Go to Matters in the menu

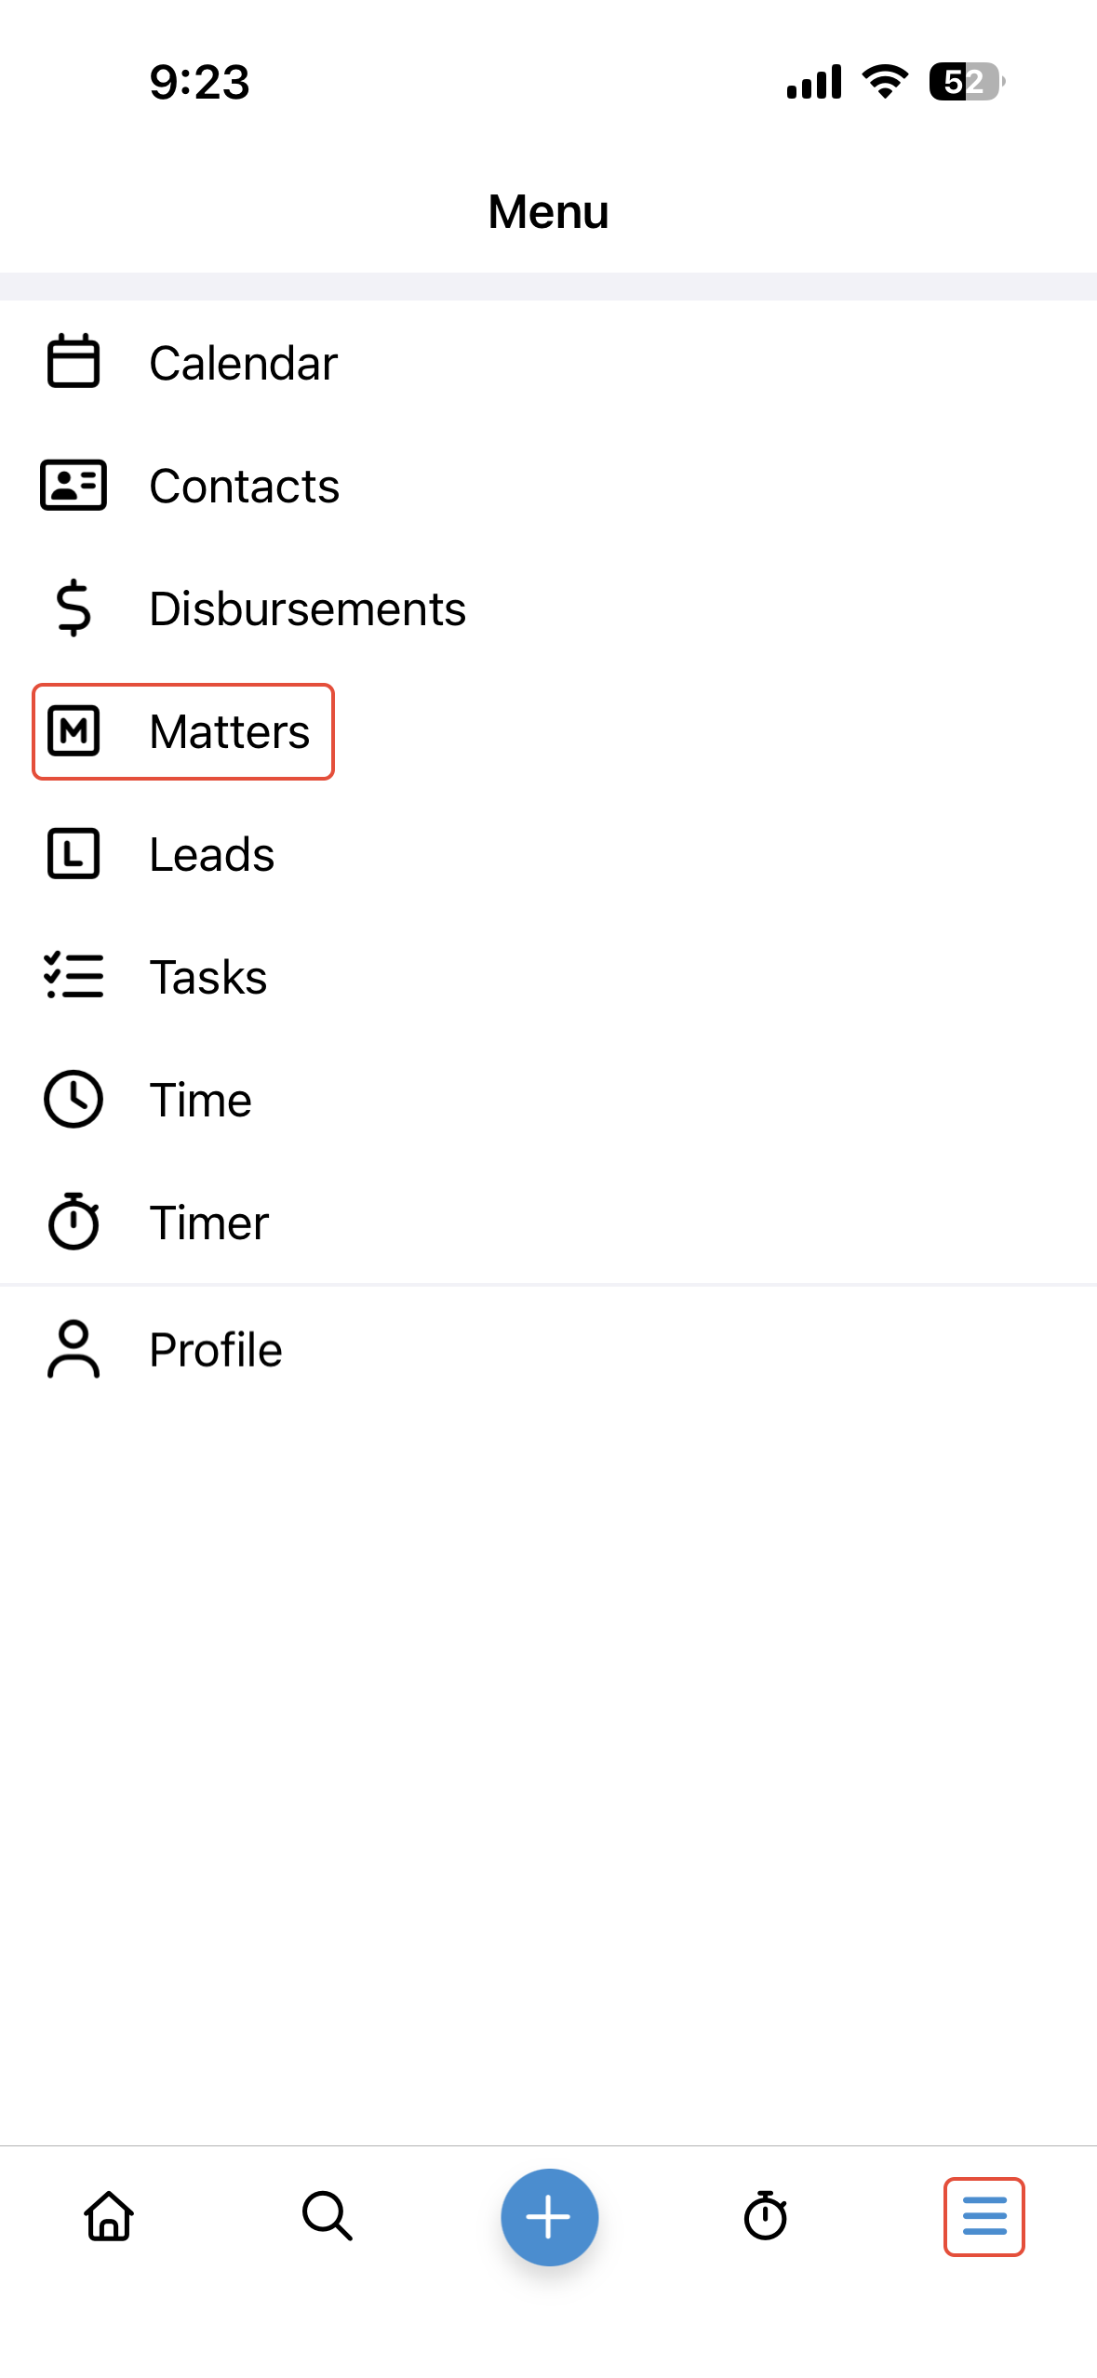click(229, 732)
